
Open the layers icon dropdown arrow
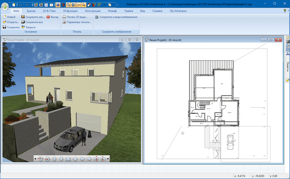click(113, 5)
